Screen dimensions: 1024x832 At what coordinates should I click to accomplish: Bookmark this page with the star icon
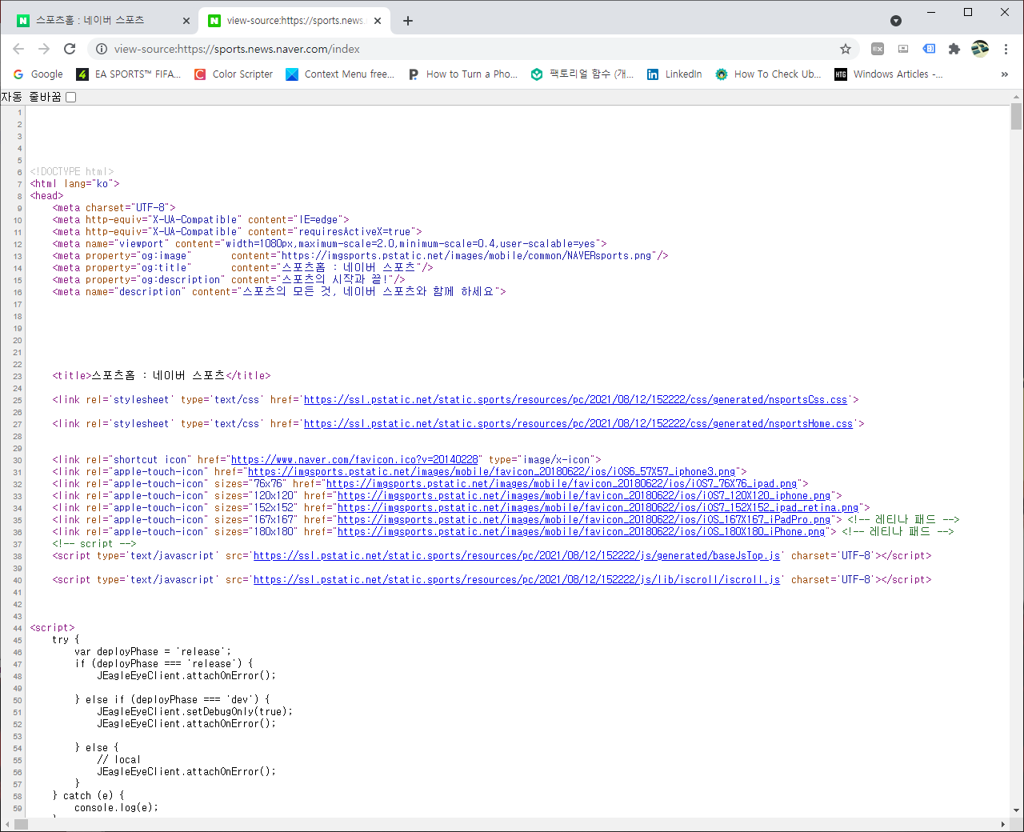point(846,49)
